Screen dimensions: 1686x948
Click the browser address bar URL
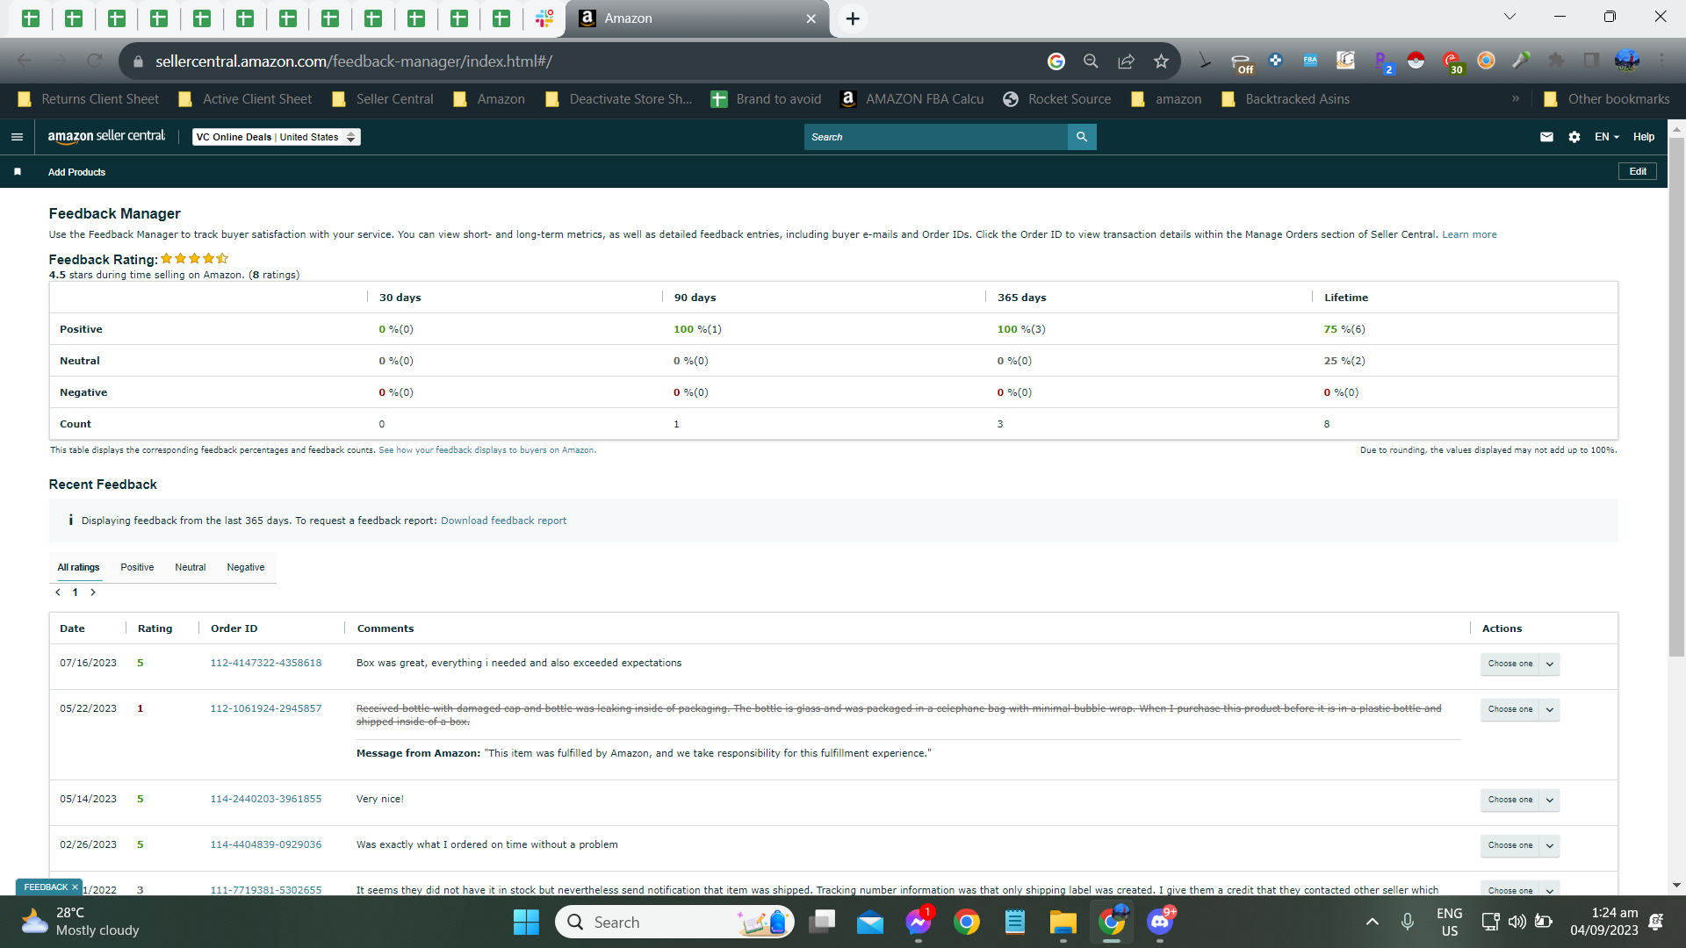[x=354, y=61]
